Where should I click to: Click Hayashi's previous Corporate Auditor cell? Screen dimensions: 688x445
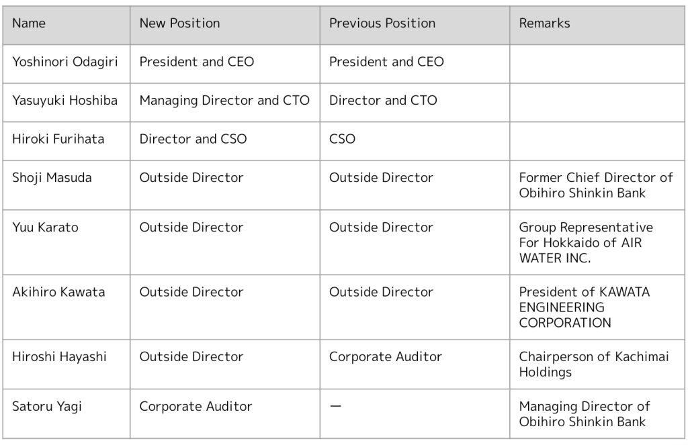(415, 364)
